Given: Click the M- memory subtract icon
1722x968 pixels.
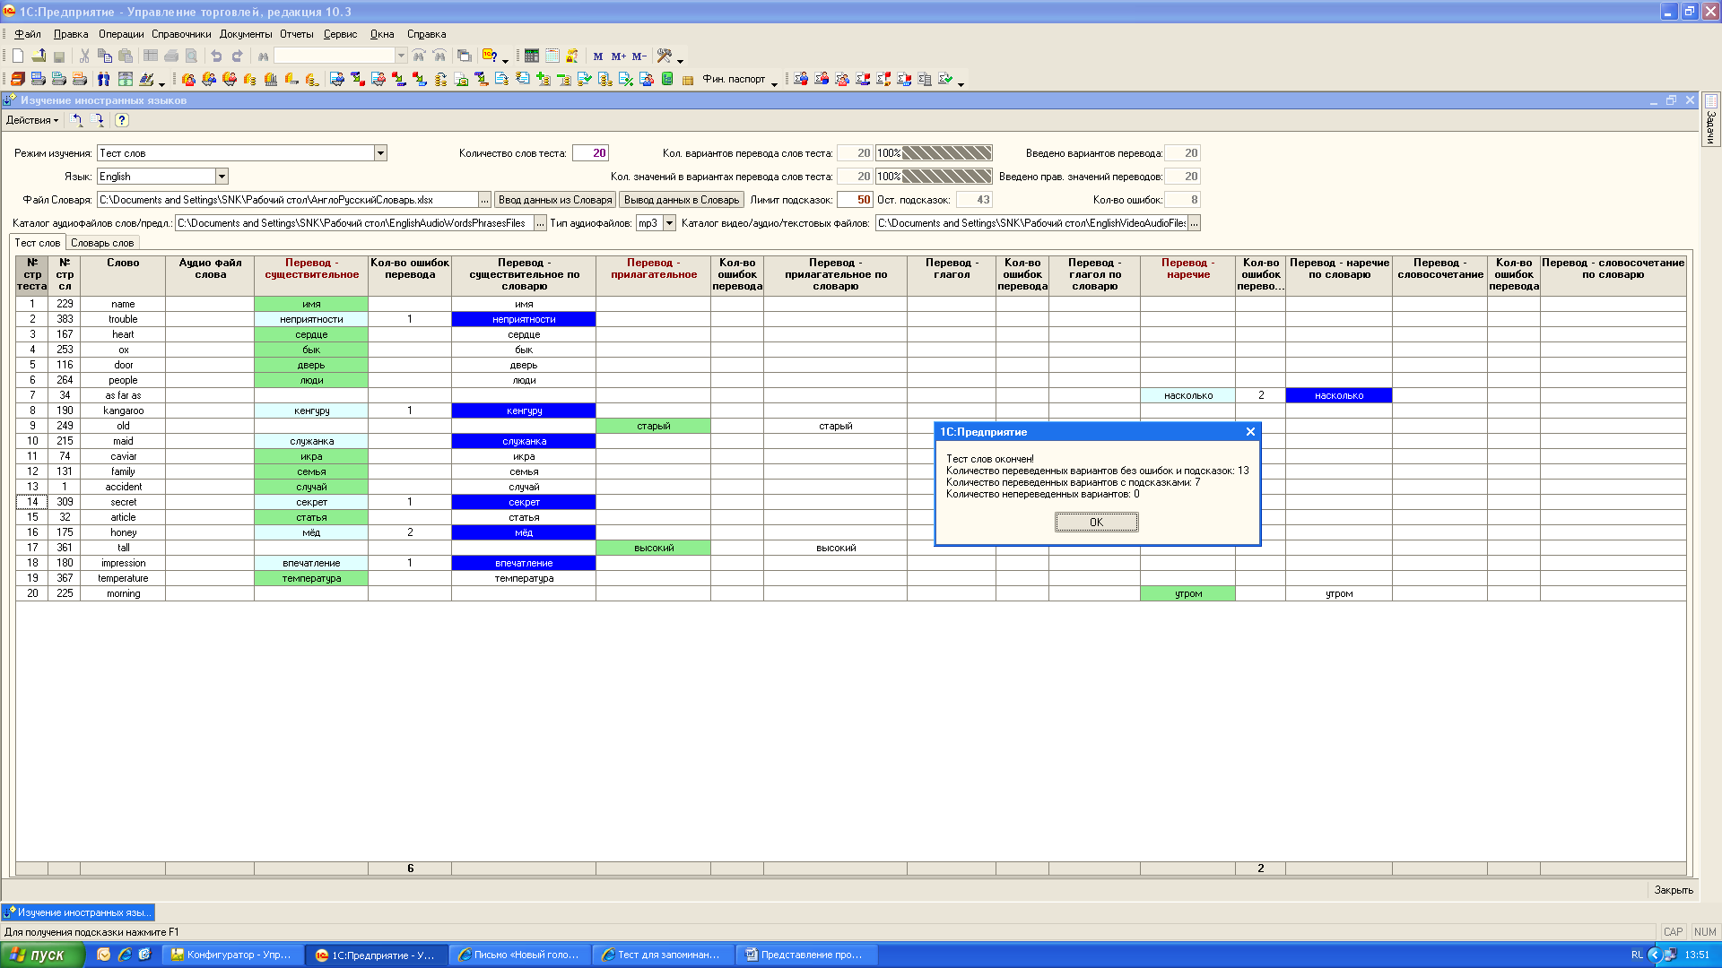Looking at the screenshot, I should click(x=639, y=56).
